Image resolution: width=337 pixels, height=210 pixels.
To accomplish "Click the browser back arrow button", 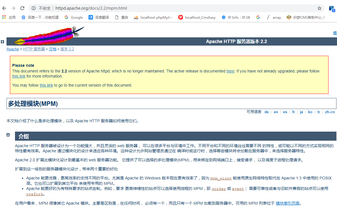I will (5, 8).
